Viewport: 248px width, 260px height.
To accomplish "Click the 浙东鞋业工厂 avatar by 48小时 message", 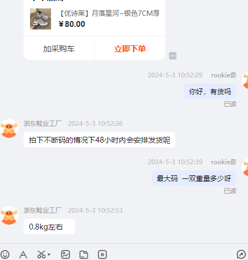I will 9,128.
